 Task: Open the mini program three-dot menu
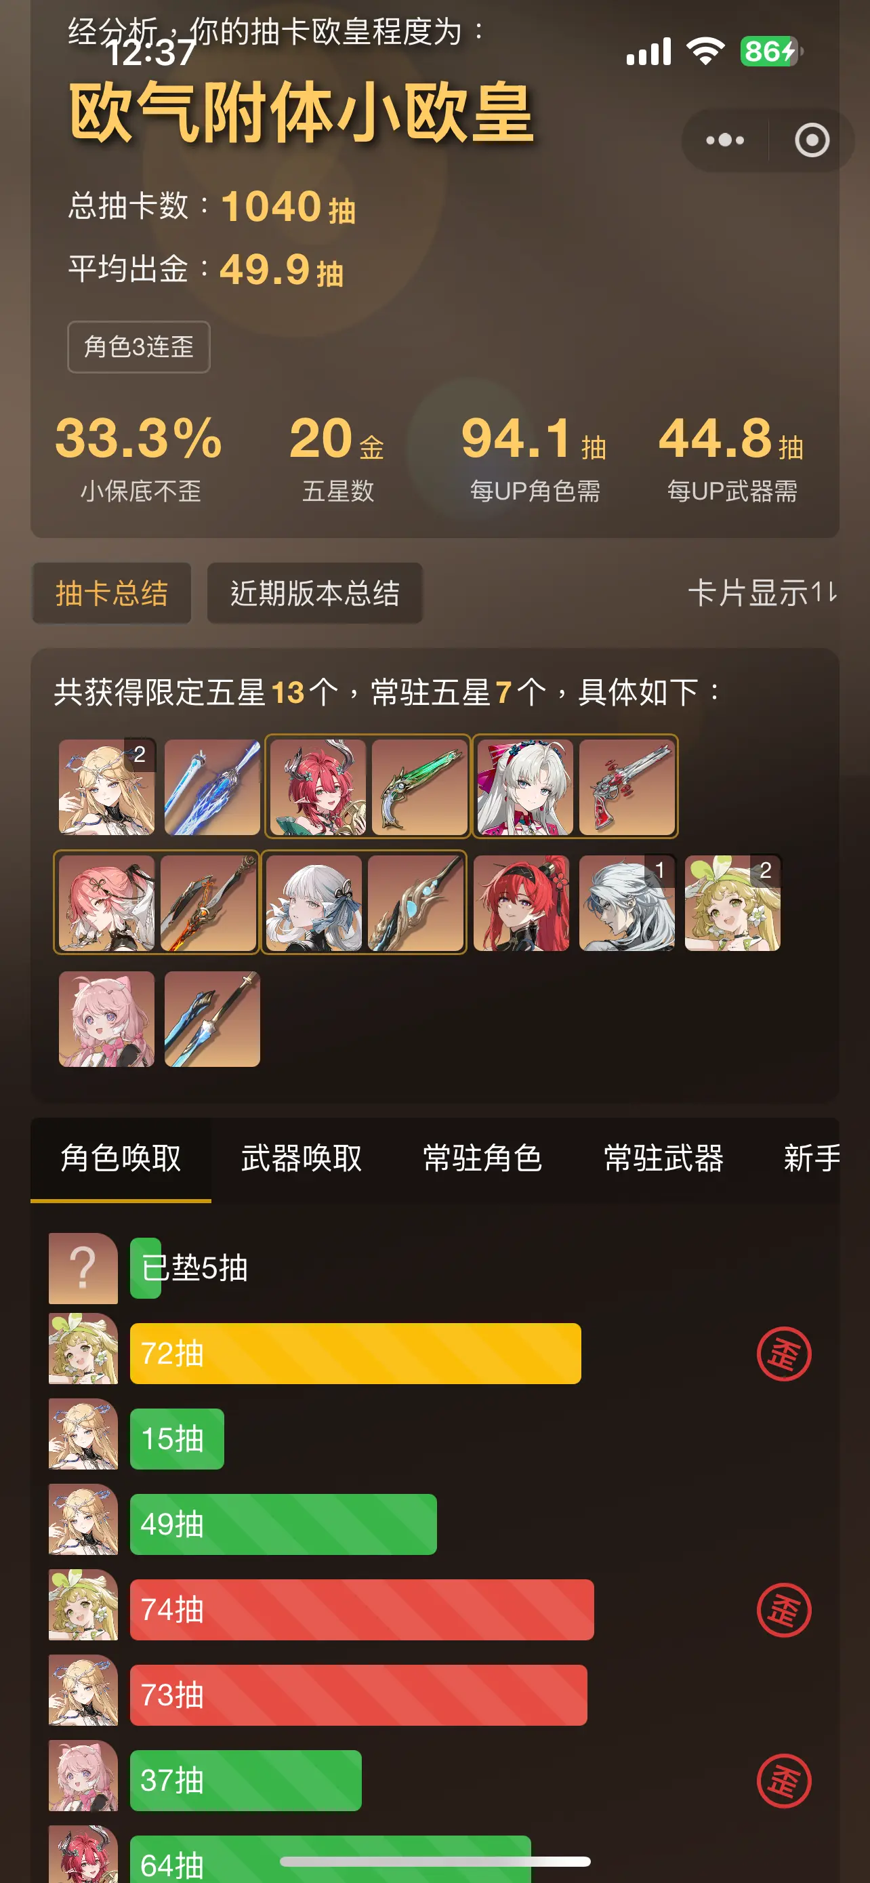[724, 140]
